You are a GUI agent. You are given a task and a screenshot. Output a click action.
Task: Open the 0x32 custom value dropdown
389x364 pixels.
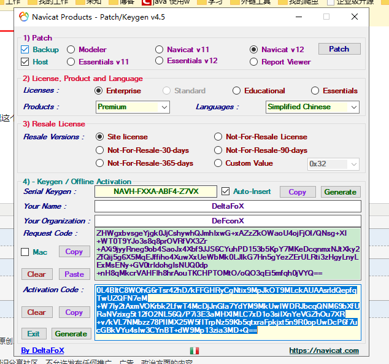[333, 164]
